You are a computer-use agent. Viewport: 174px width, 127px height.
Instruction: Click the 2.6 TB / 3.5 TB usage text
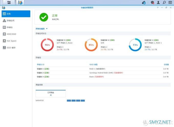click(151, 49)
